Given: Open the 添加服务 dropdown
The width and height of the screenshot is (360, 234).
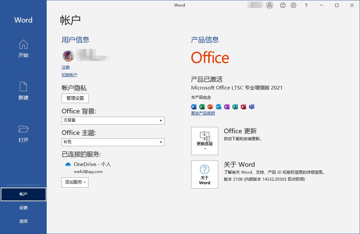Looking at the screenshot, I should click(75, 182).
